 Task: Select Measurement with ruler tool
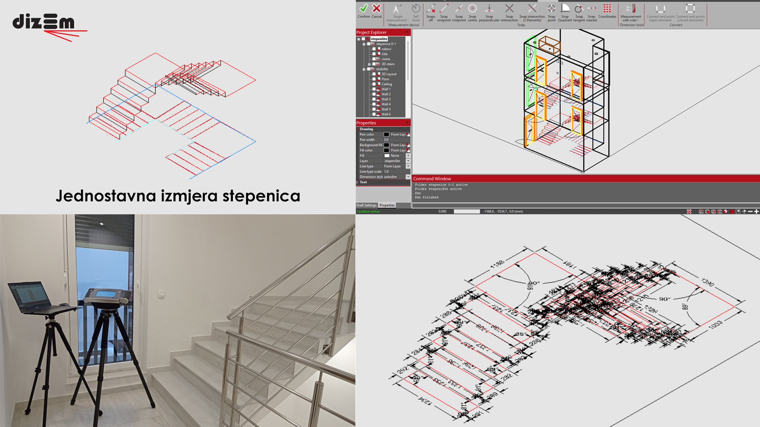point(631,9)
